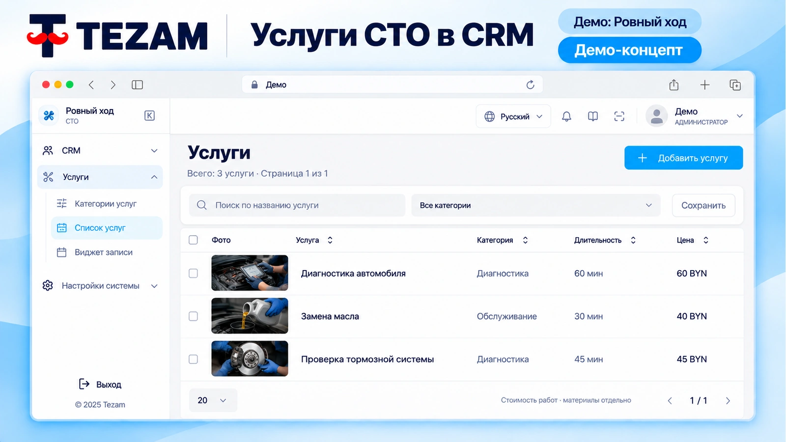Click the Сохранить button
Viewport: 786px width, 442px height.
[703, 205]
